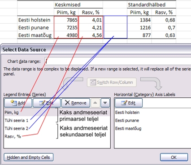Click in the Chart data range field
This screenshot has height=165, width=191.
point(118,61)
